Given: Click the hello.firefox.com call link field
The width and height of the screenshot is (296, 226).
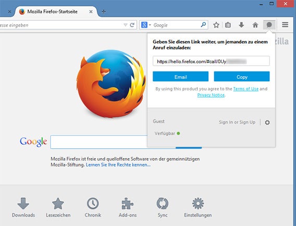Looking at the screenshot, I should point(211,61).
